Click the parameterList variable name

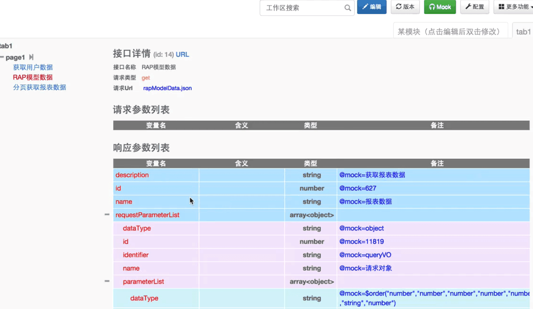coord(143,281)
